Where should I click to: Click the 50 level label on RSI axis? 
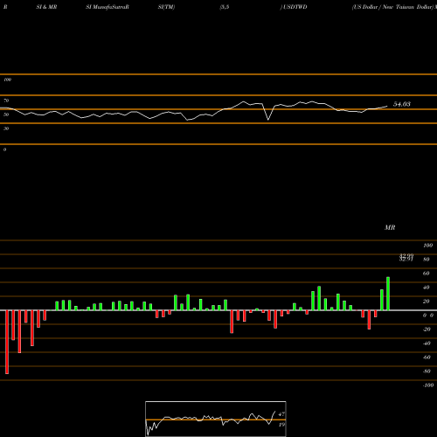coord(6,114)
